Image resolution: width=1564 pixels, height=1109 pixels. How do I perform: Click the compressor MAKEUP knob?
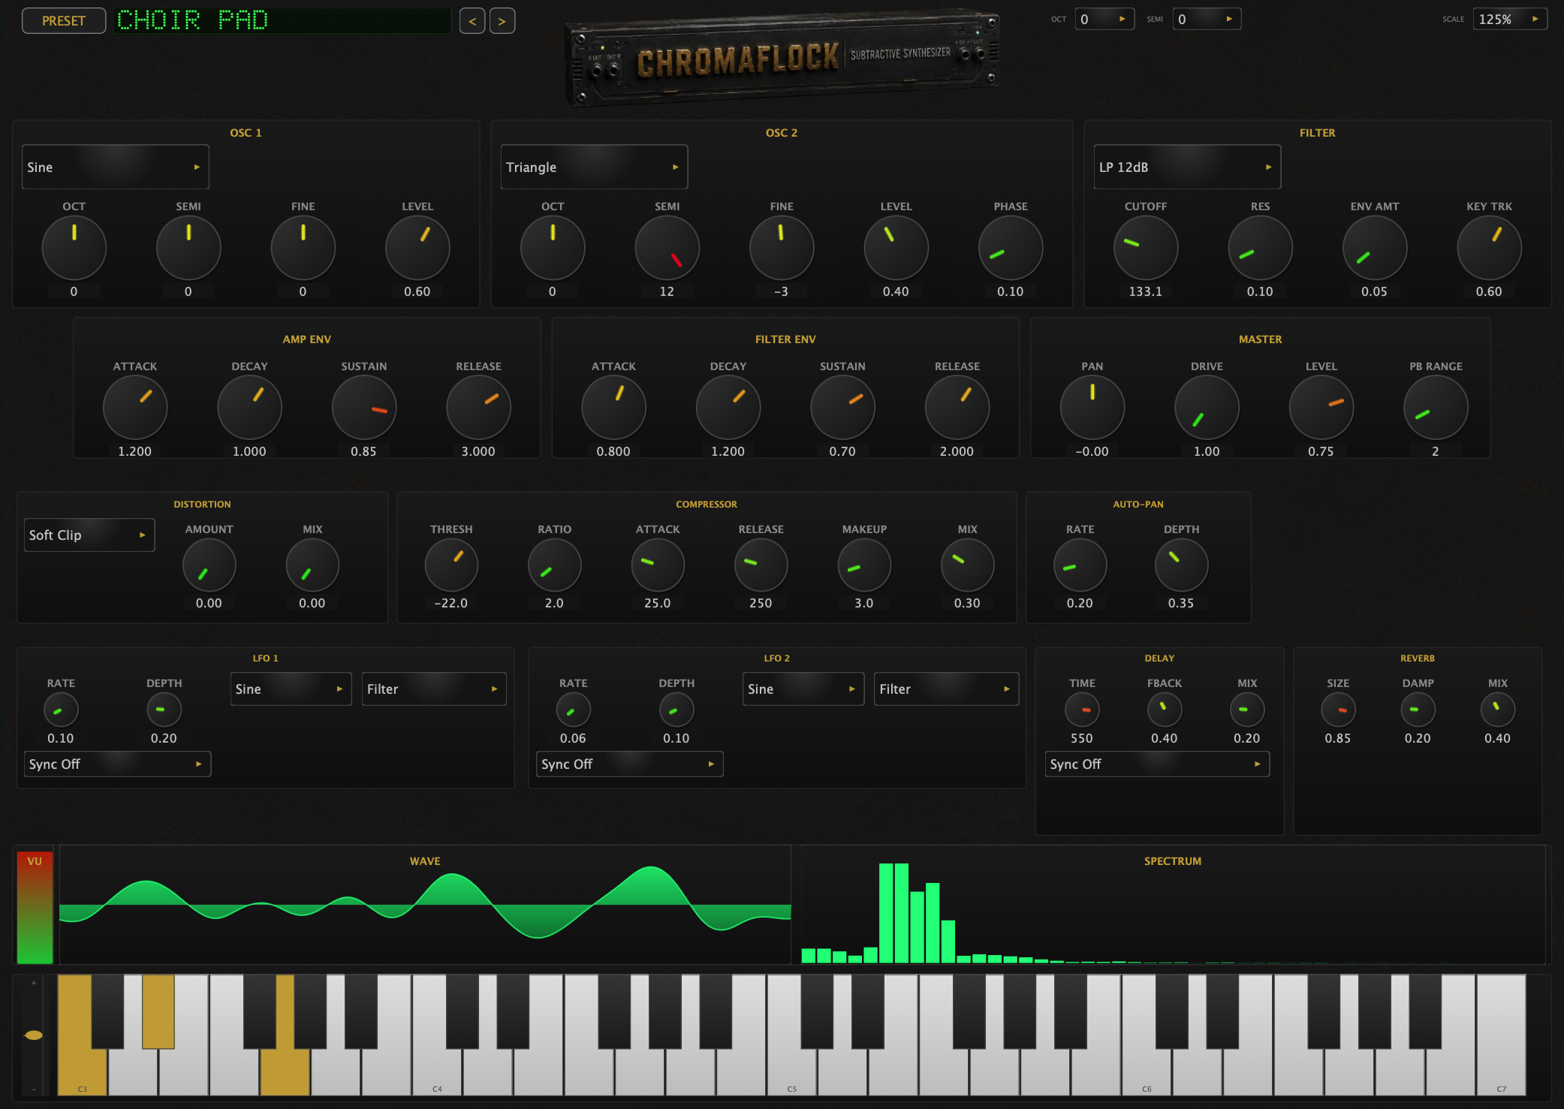[864, 565]
